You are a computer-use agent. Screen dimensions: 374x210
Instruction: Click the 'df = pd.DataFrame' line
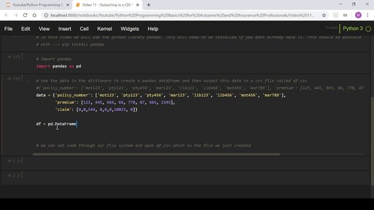tap(56, 124)
